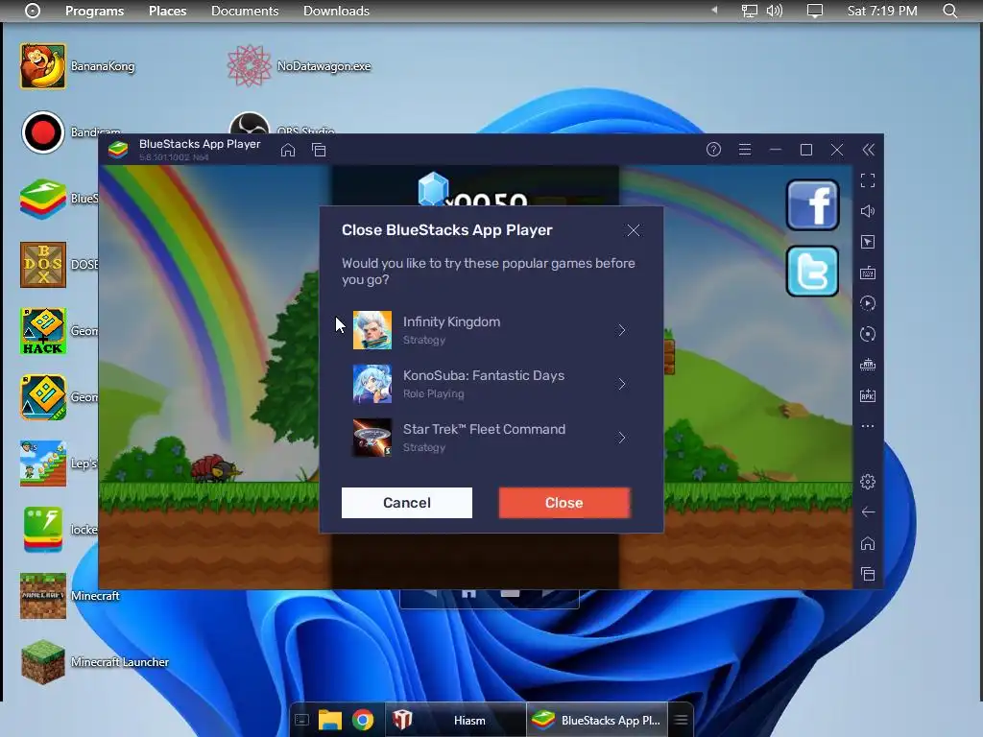The image size is (983, 737).
Task: Select Lep's World desktop icon
Action: (42, 464)
